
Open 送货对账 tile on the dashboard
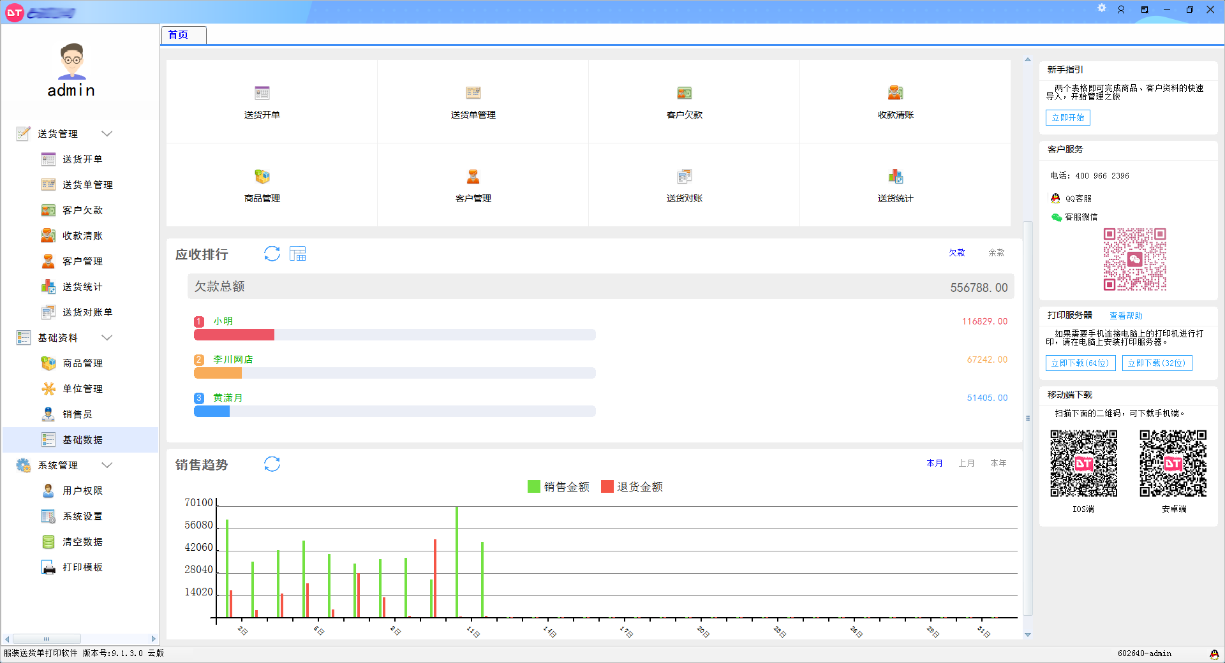tap(684, 186)
